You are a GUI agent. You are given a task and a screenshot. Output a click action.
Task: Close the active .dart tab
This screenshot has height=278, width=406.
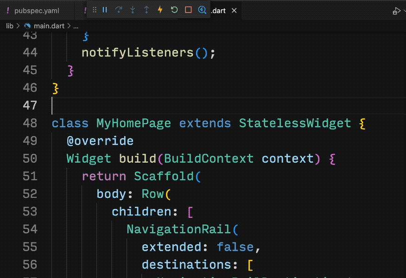click(235, 10)
